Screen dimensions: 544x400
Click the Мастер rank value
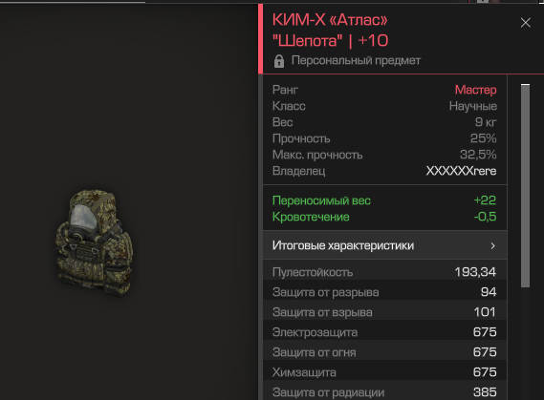(x=476, y=90)
